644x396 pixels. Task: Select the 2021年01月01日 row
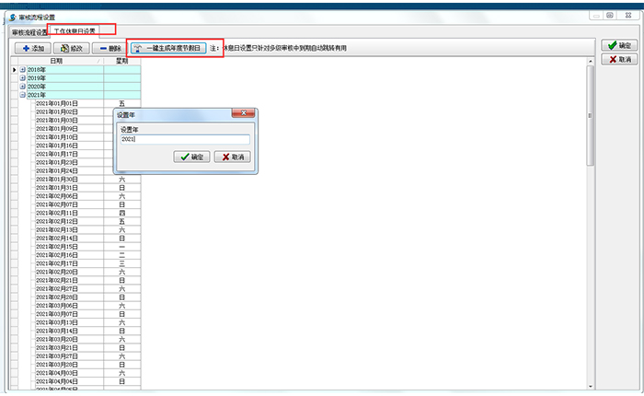click(x=57, y=103)
